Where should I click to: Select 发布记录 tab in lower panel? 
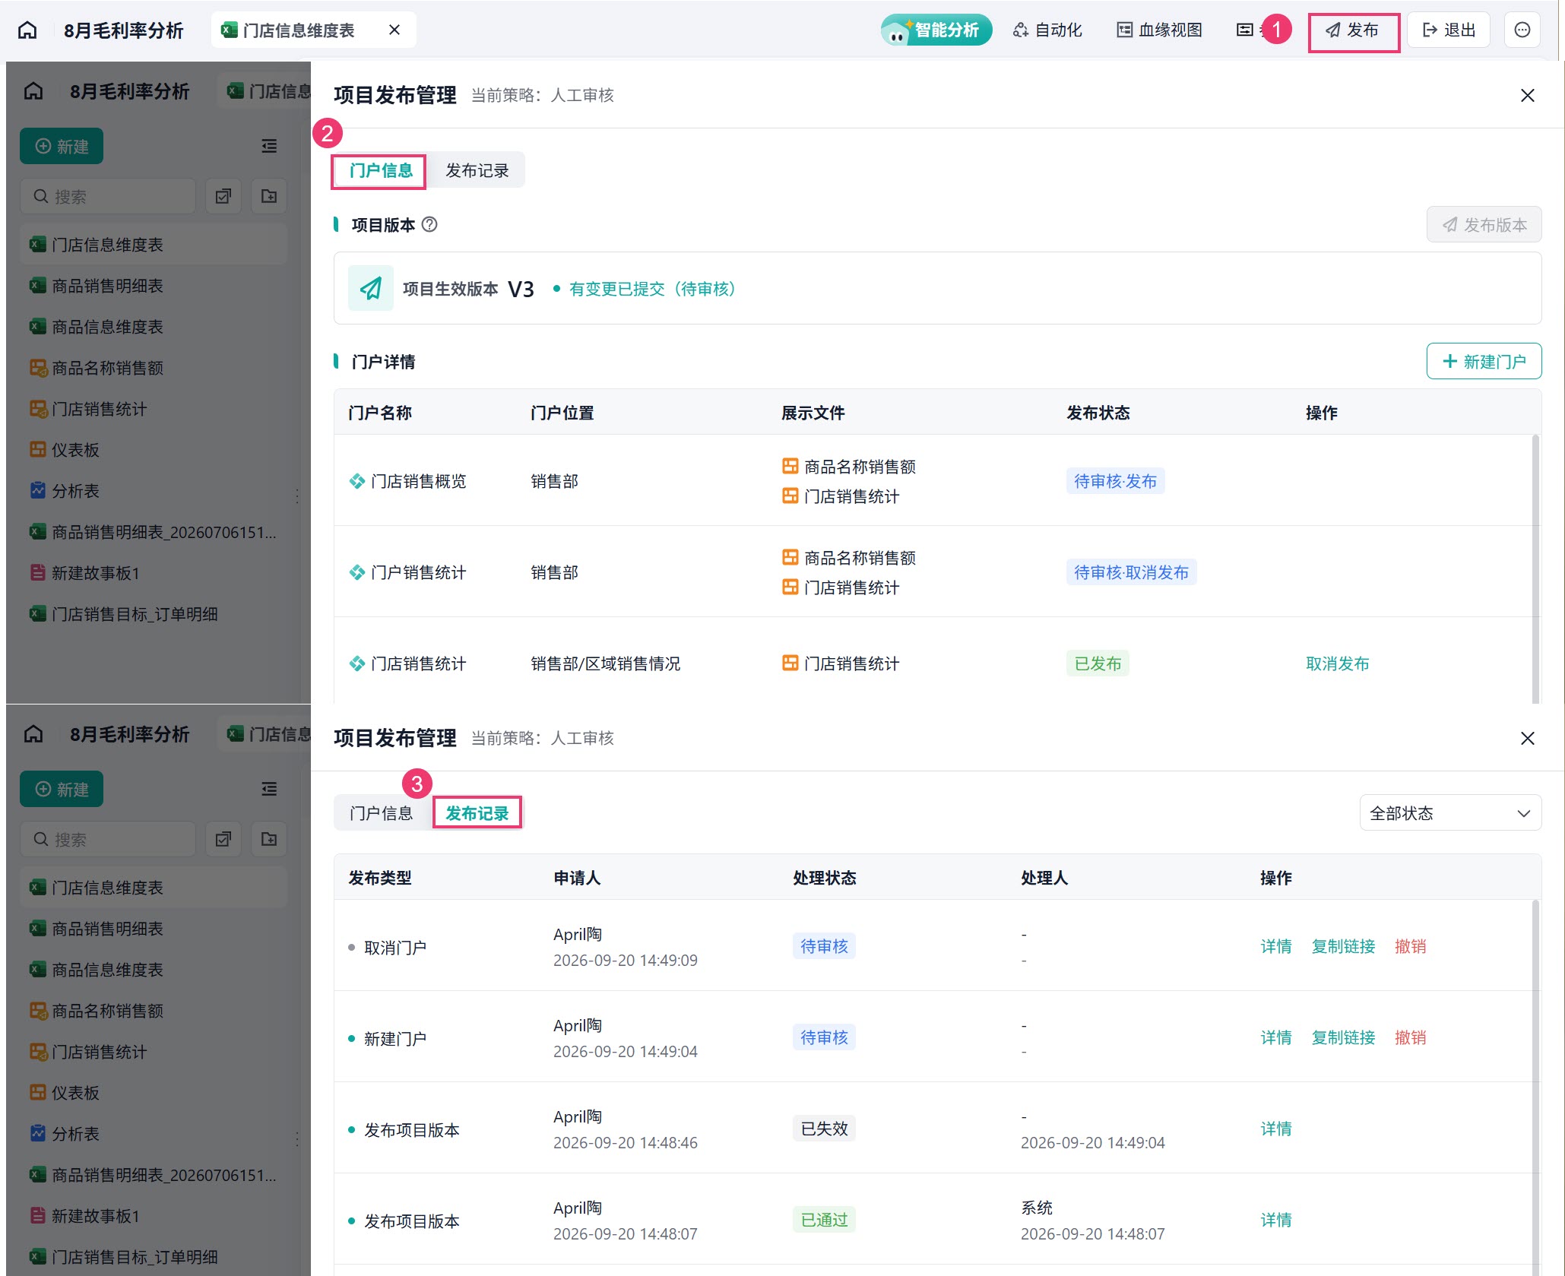coord(477,813)
